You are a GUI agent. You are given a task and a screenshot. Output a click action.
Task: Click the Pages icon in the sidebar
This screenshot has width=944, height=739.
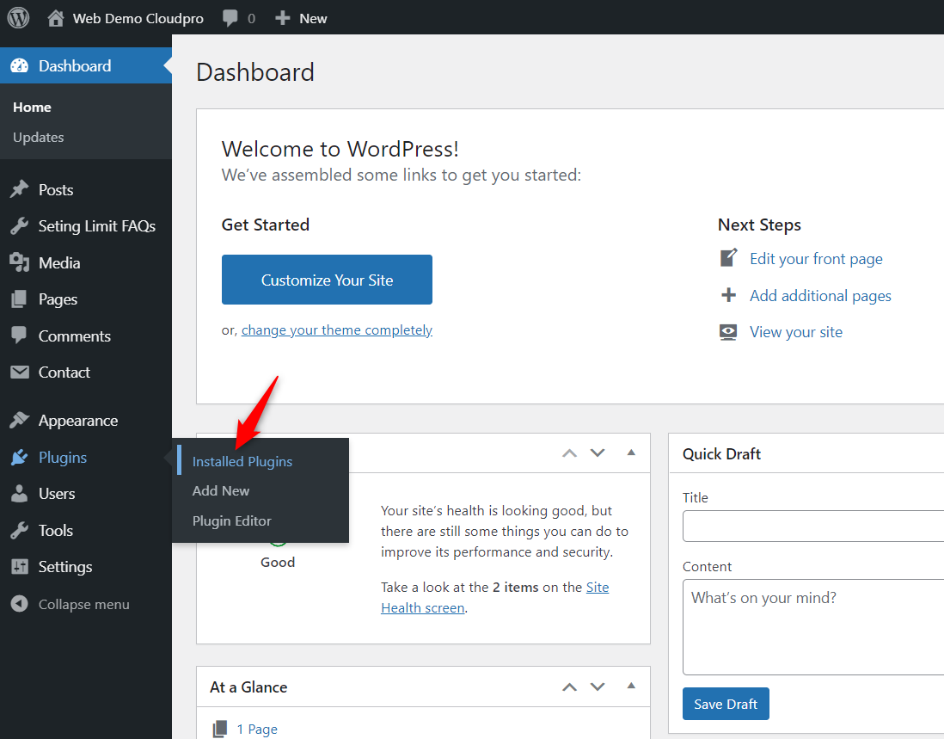click(x=19, y=299)
